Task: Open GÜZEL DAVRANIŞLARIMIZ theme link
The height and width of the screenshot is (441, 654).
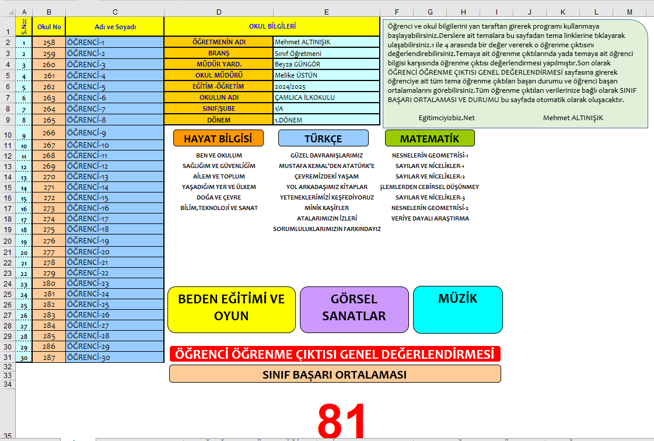Action: [x=327, y=155]
